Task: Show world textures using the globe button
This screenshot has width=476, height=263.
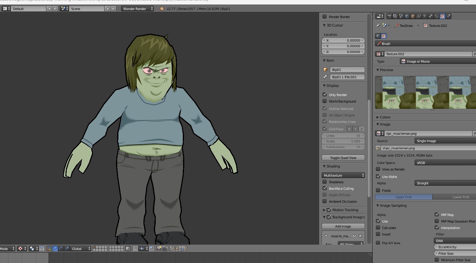Action: pyautogui.click(x=378, y=36)
